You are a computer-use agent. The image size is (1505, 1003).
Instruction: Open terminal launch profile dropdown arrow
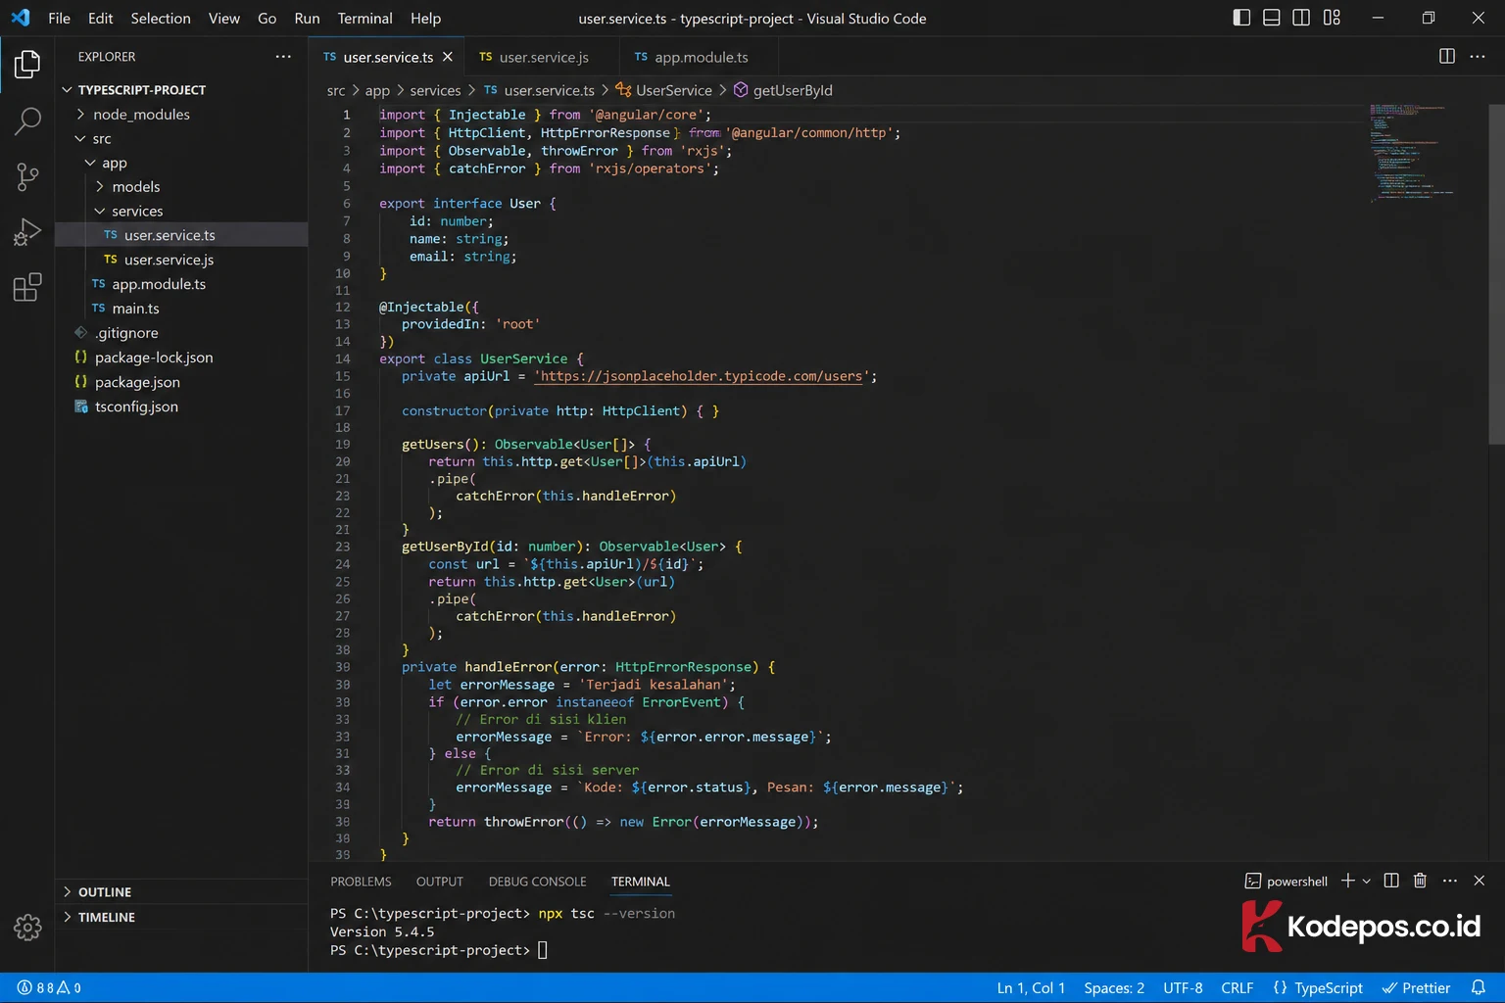pyautogui.click(x=1367, y=882)
